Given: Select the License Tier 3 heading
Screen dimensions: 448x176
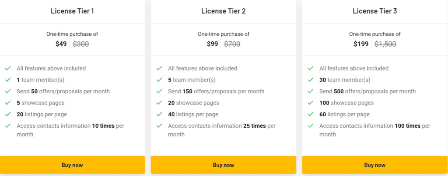Looking at the screenshot, I should pyautogui.click(x=375, y=11).
